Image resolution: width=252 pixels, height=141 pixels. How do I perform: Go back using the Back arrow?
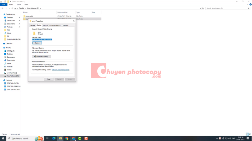point(3,8)
